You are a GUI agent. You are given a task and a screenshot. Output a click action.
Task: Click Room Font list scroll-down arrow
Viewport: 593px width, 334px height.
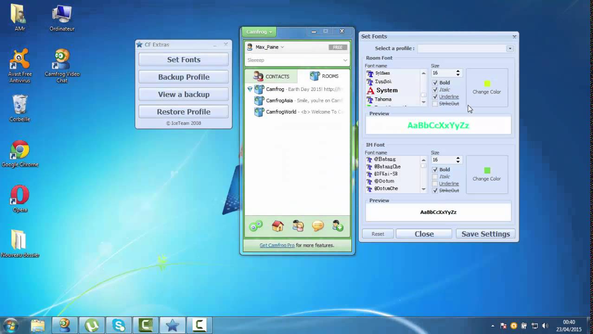(x=423, y=102)
